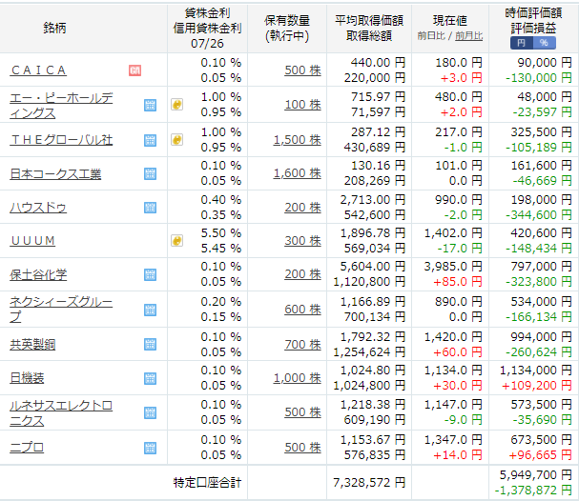The image size is (579, 501).
Task: Click ハウスドゥ loss -344,600 円
Action: click(x=539, y=215)
